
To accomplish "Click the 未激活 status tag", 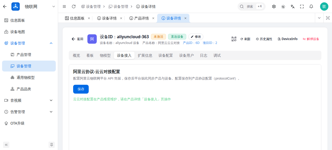I will (x=158, y=37).
